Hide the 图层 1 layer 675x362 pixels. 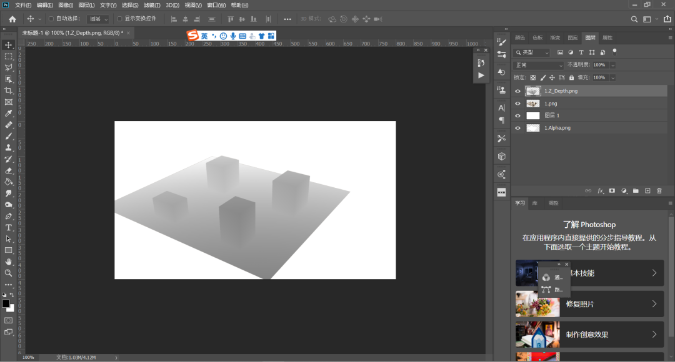[x=518, y=115]
